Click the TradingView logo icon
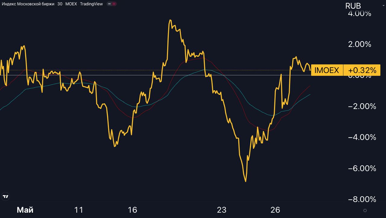This screenshot has width=386, height=218. click(5, 197)
